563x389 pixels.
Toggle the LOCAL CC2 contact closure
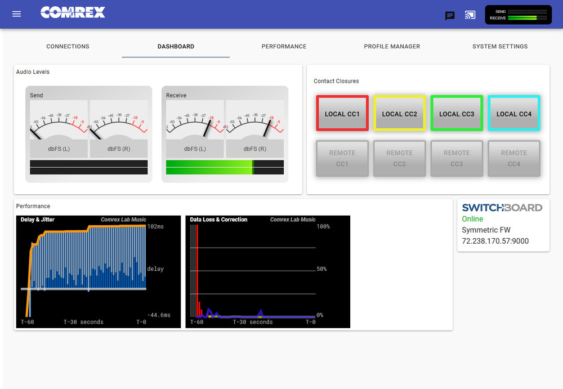point(399,113)
